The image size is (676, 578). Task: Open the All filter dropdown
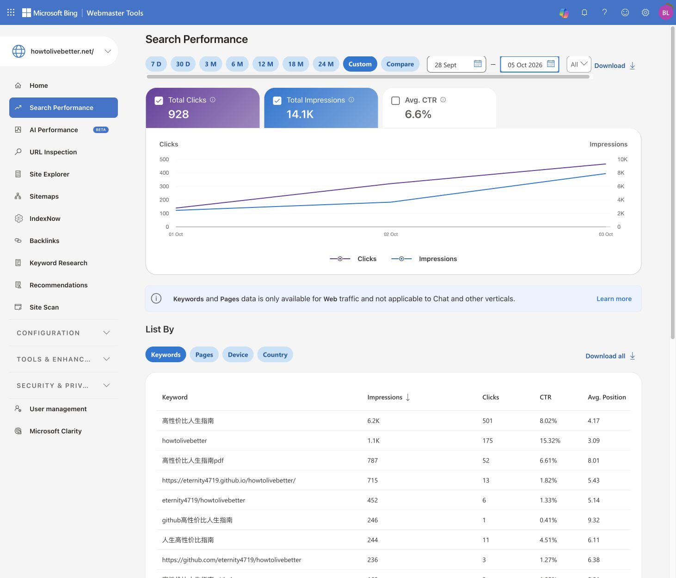[x=579, y=64]
